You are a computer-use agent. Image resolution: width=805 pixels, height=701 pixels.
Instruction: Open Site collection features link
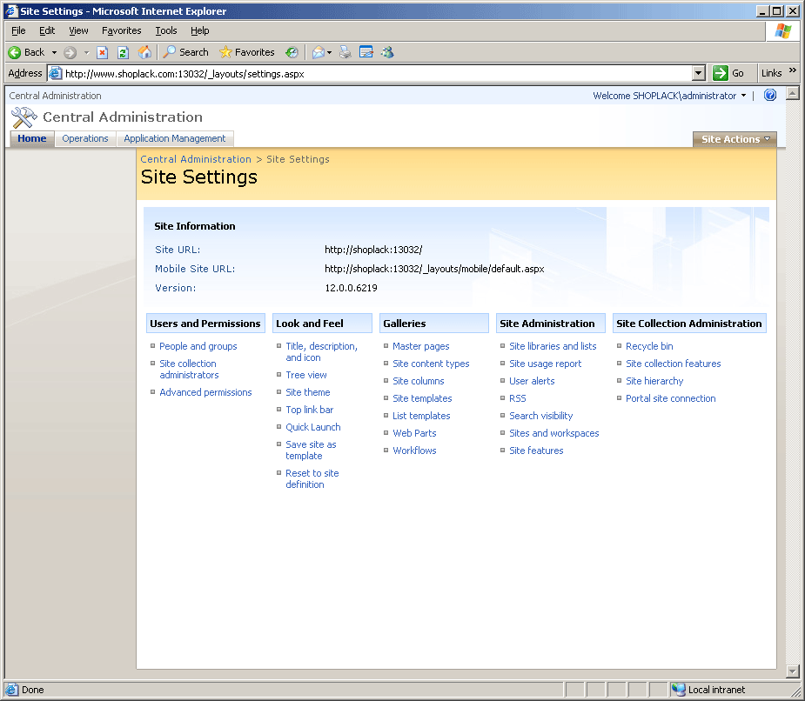click(x=673, y=364)
